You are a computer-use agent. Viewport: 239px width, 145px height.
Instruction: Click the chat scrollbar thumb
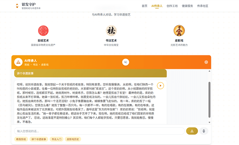coord(210,100)
